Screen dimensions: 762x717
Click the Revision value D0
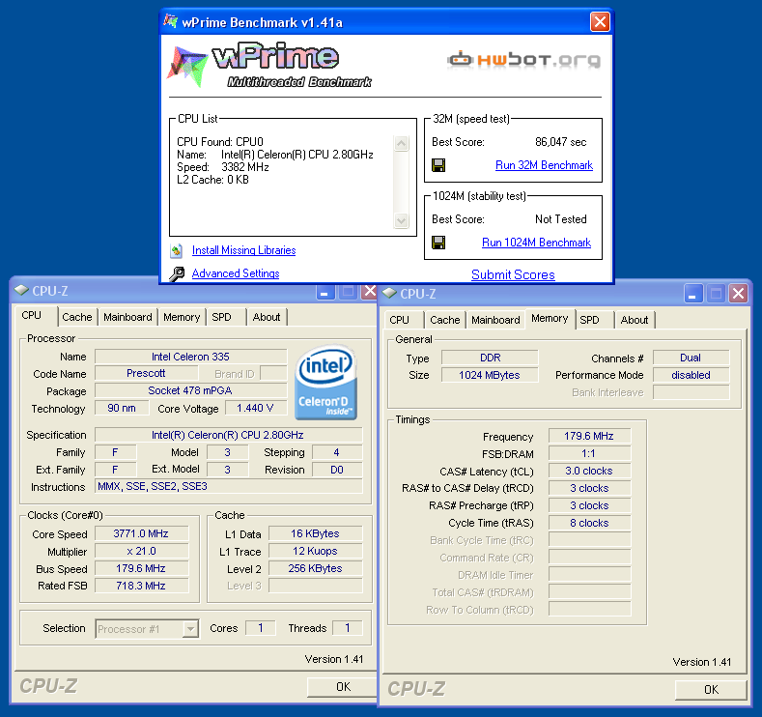pos(337,470)
